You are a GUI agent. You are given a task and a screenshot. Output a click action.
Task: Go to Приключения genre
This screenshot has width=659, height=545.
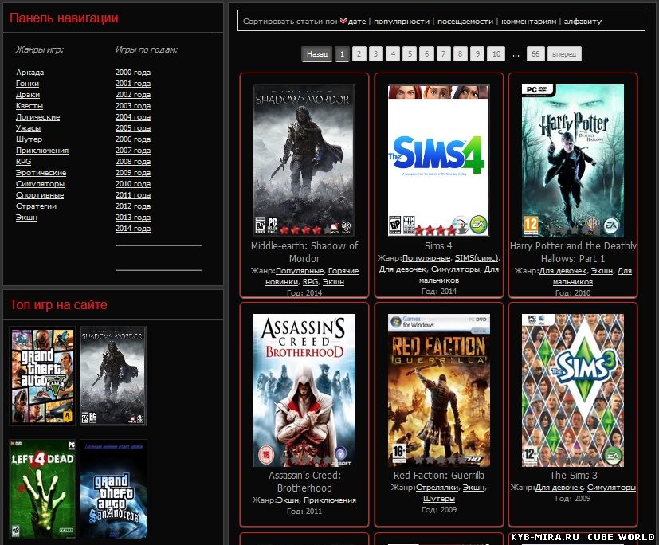click(x=42, y=151)
